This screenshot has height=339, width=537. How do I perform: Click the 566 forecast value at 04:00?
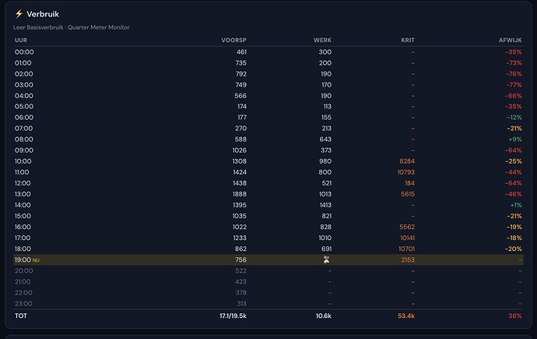240,96
